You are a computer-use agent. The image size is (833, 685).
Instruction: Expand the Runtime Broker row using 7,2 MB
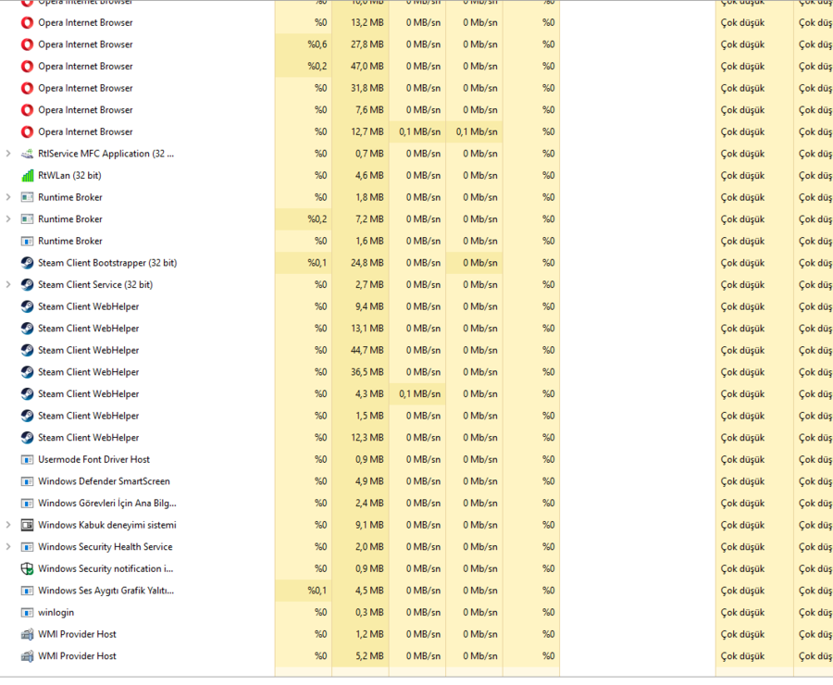tap(8, 219)
